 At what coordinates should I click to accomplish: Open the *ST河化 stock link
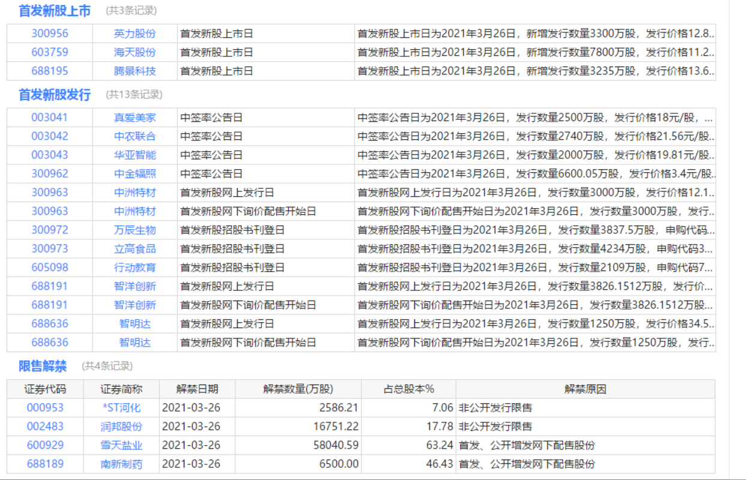[x=121, y=407]
